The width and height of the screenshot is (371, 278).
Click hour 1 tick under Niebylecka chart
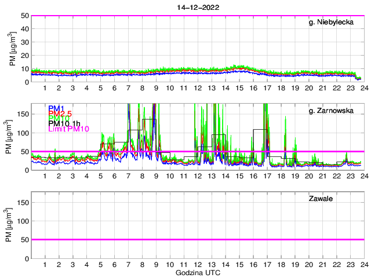pos(45,88)
